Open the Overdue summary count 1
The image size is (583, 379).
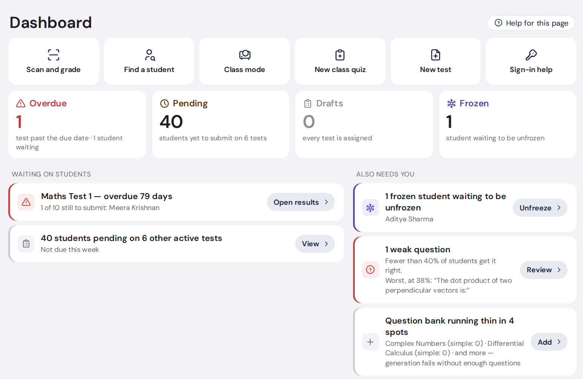(x=19, y=121)
